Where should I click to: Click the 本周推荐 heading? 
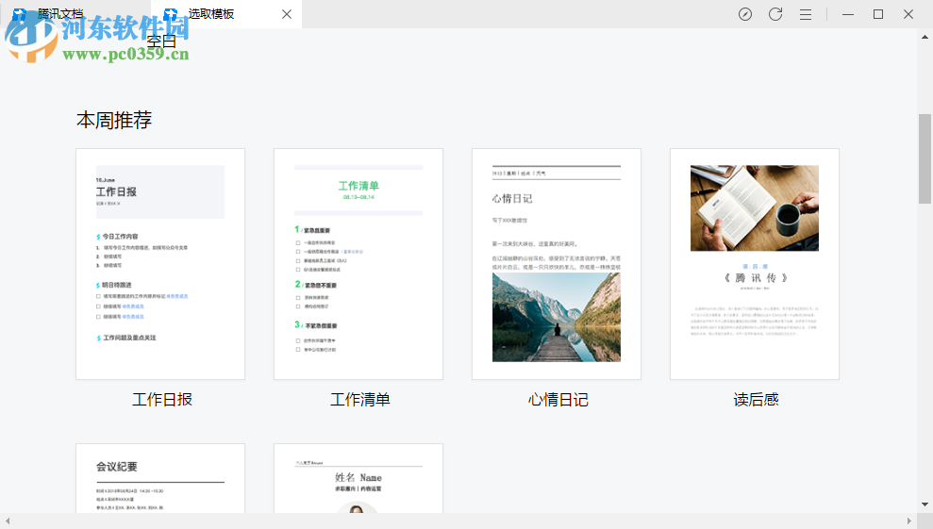pyautogui.click(x=114, y=120)
